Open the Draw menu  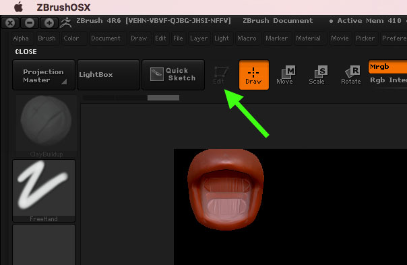[139, 38]
